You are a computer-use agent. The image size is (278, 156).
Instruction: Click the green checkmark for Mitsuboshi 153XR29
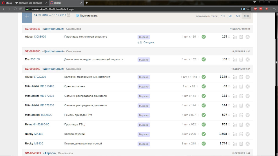coord(204,115)
